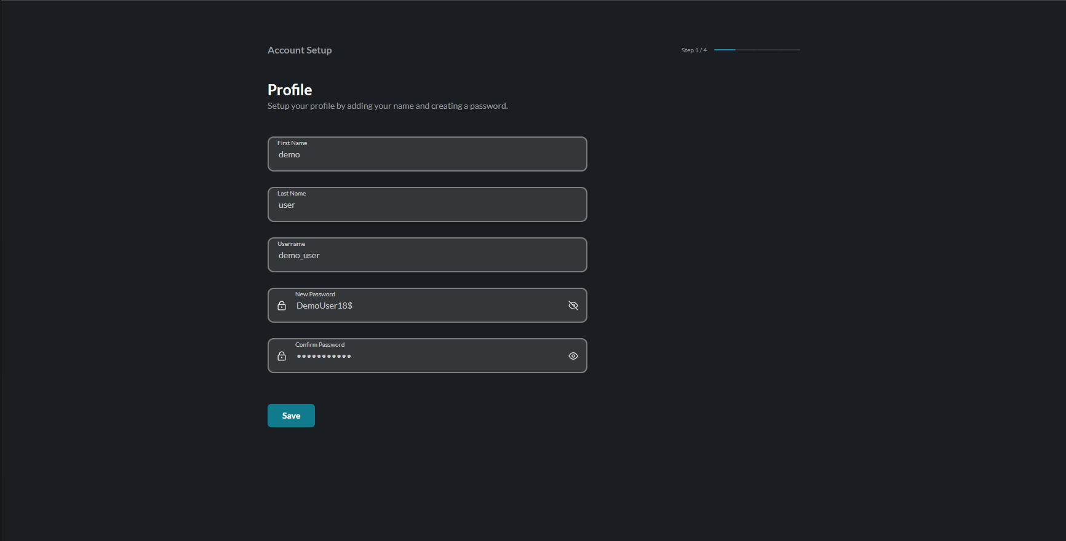Click the Step 1 / 4 indicator text

click(694, 50)
